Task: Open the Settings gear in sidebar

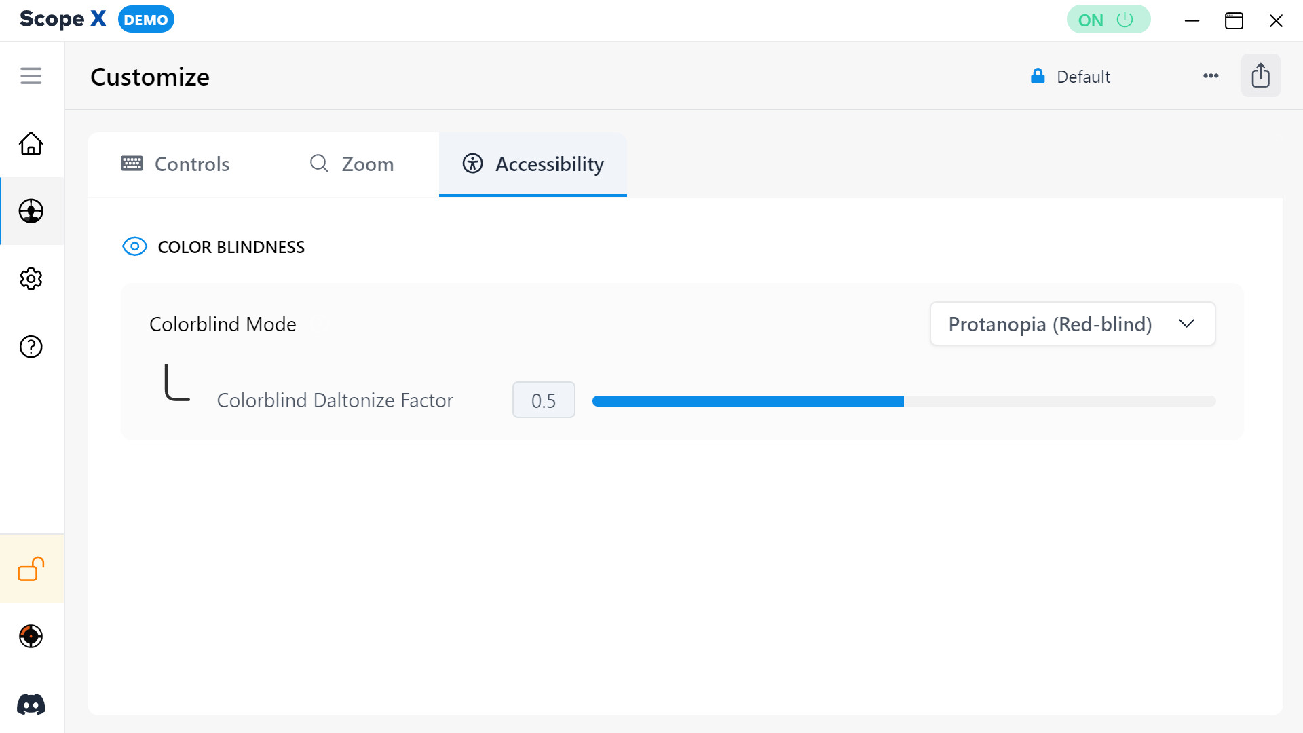Action: click(31, 279)
